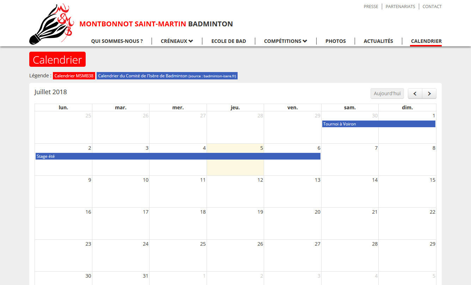Image resolution: width=471 pixels, height=285 pixels.
Task: Select day 12 in the calendar
Action: 235,192
